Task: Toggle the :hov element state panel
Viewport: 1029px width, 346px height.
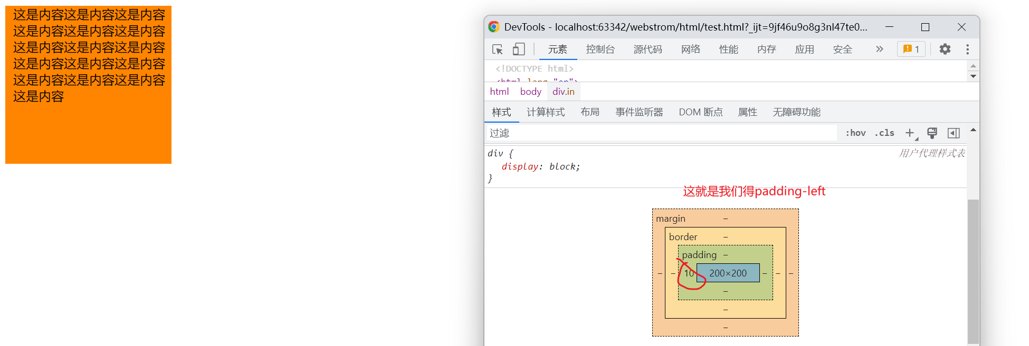Action: pos(855,133)
